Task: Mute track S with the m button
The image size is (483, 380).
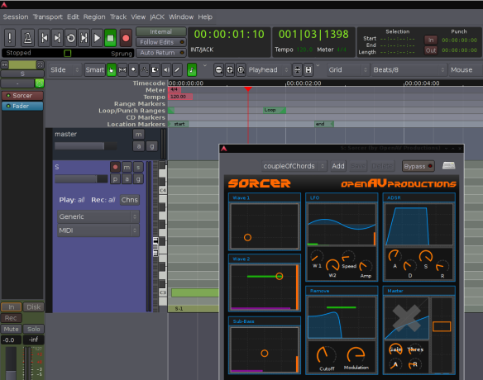Action: pos(127,167)
